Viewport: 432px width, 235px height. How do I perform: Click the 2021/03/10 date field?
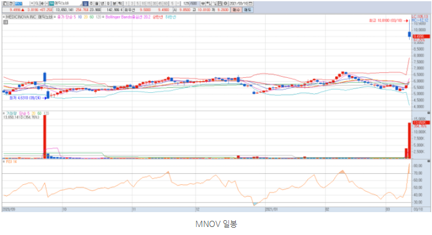pos(238,3)
